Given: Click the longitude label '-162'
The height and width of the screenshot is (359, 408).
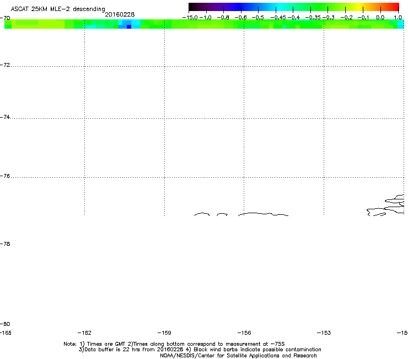Looking at the screenshot, I should point(84,332).
